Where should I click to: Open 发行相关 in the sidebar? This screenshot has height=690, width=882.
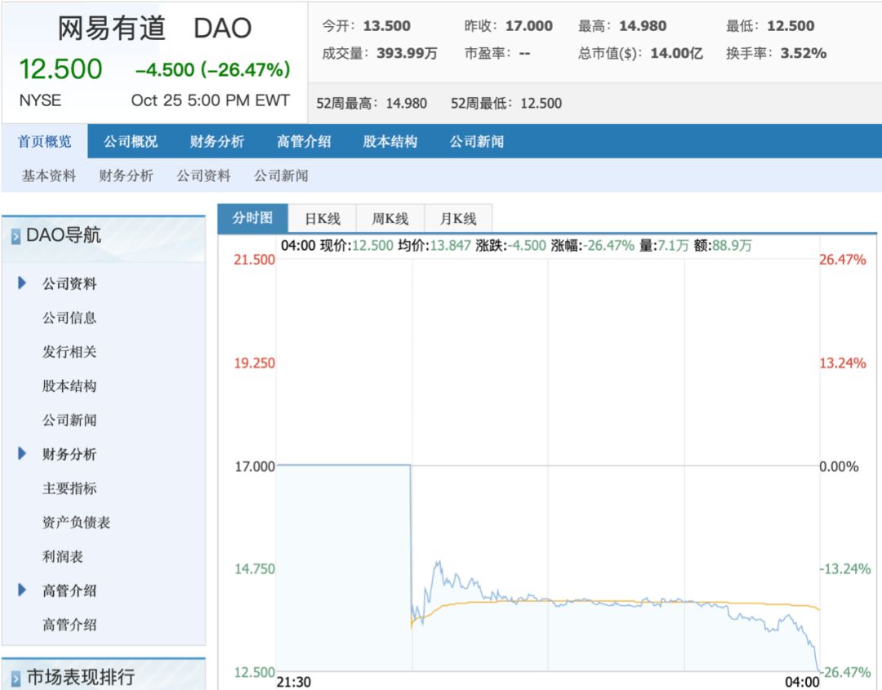(69, 352)
